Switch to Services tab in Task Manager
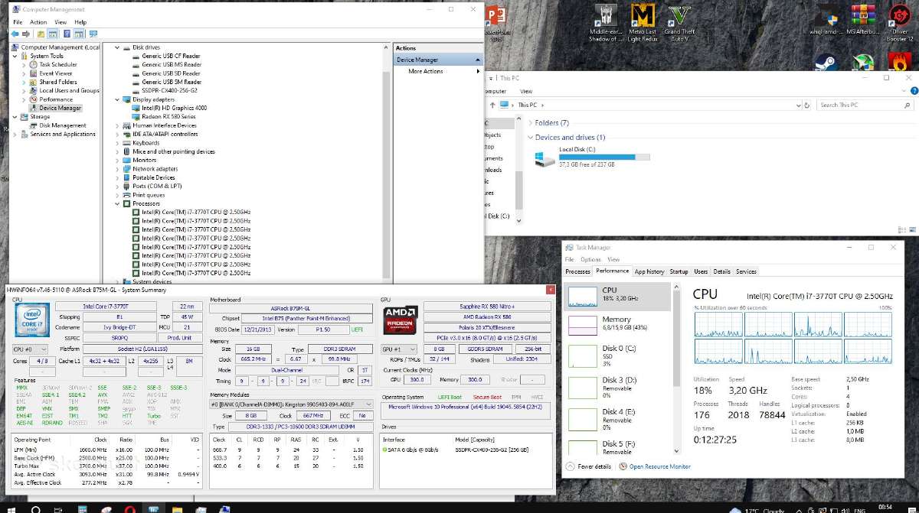The image size is (919, 513). 746,271
